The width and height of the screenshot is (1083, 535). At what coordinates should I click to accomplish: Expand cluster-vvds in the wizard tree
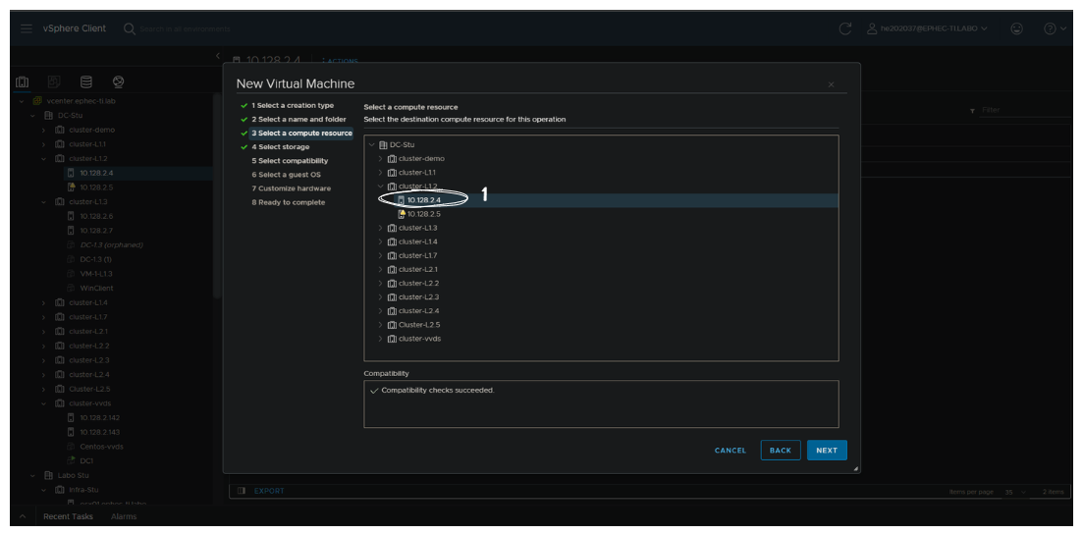pyautogui.click(x=380, y=339)
